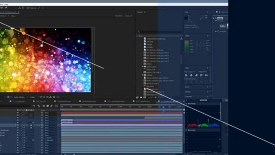
Task: Open the Project panel tab
Action: [x=140, y=12]
